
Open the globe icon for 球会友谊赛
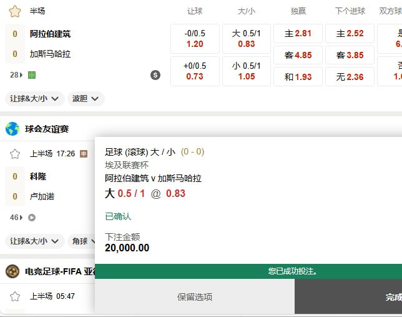12,129
